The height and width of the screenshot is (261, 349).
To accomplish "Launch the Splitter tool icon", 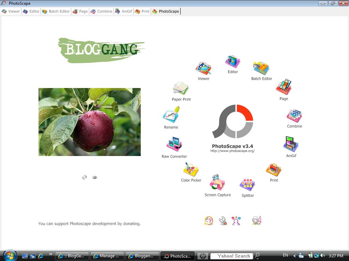I will point(247,185).
